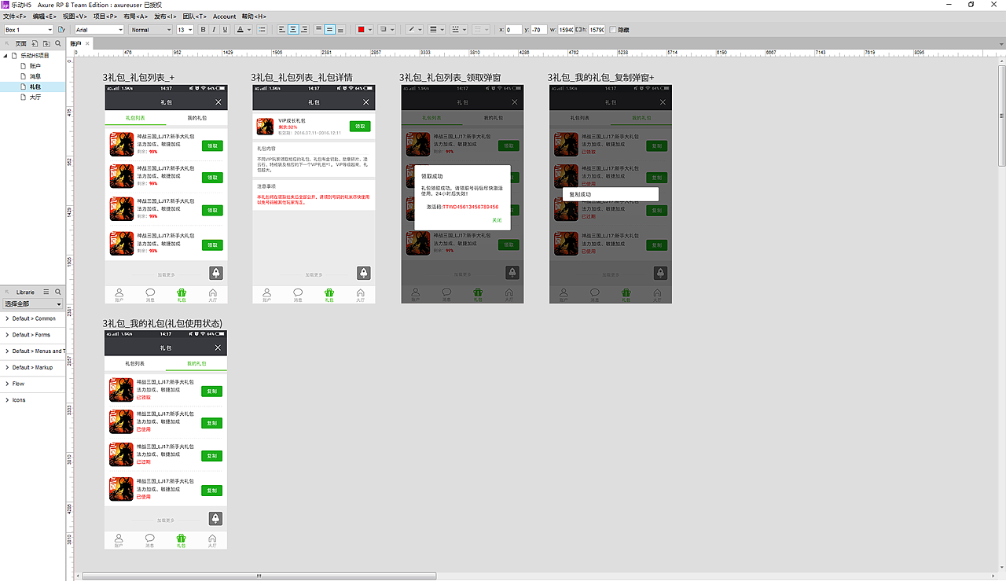Click the y position input field
Image resolution: width=1006 pixels, height=581 pixels.
(539, 30)
